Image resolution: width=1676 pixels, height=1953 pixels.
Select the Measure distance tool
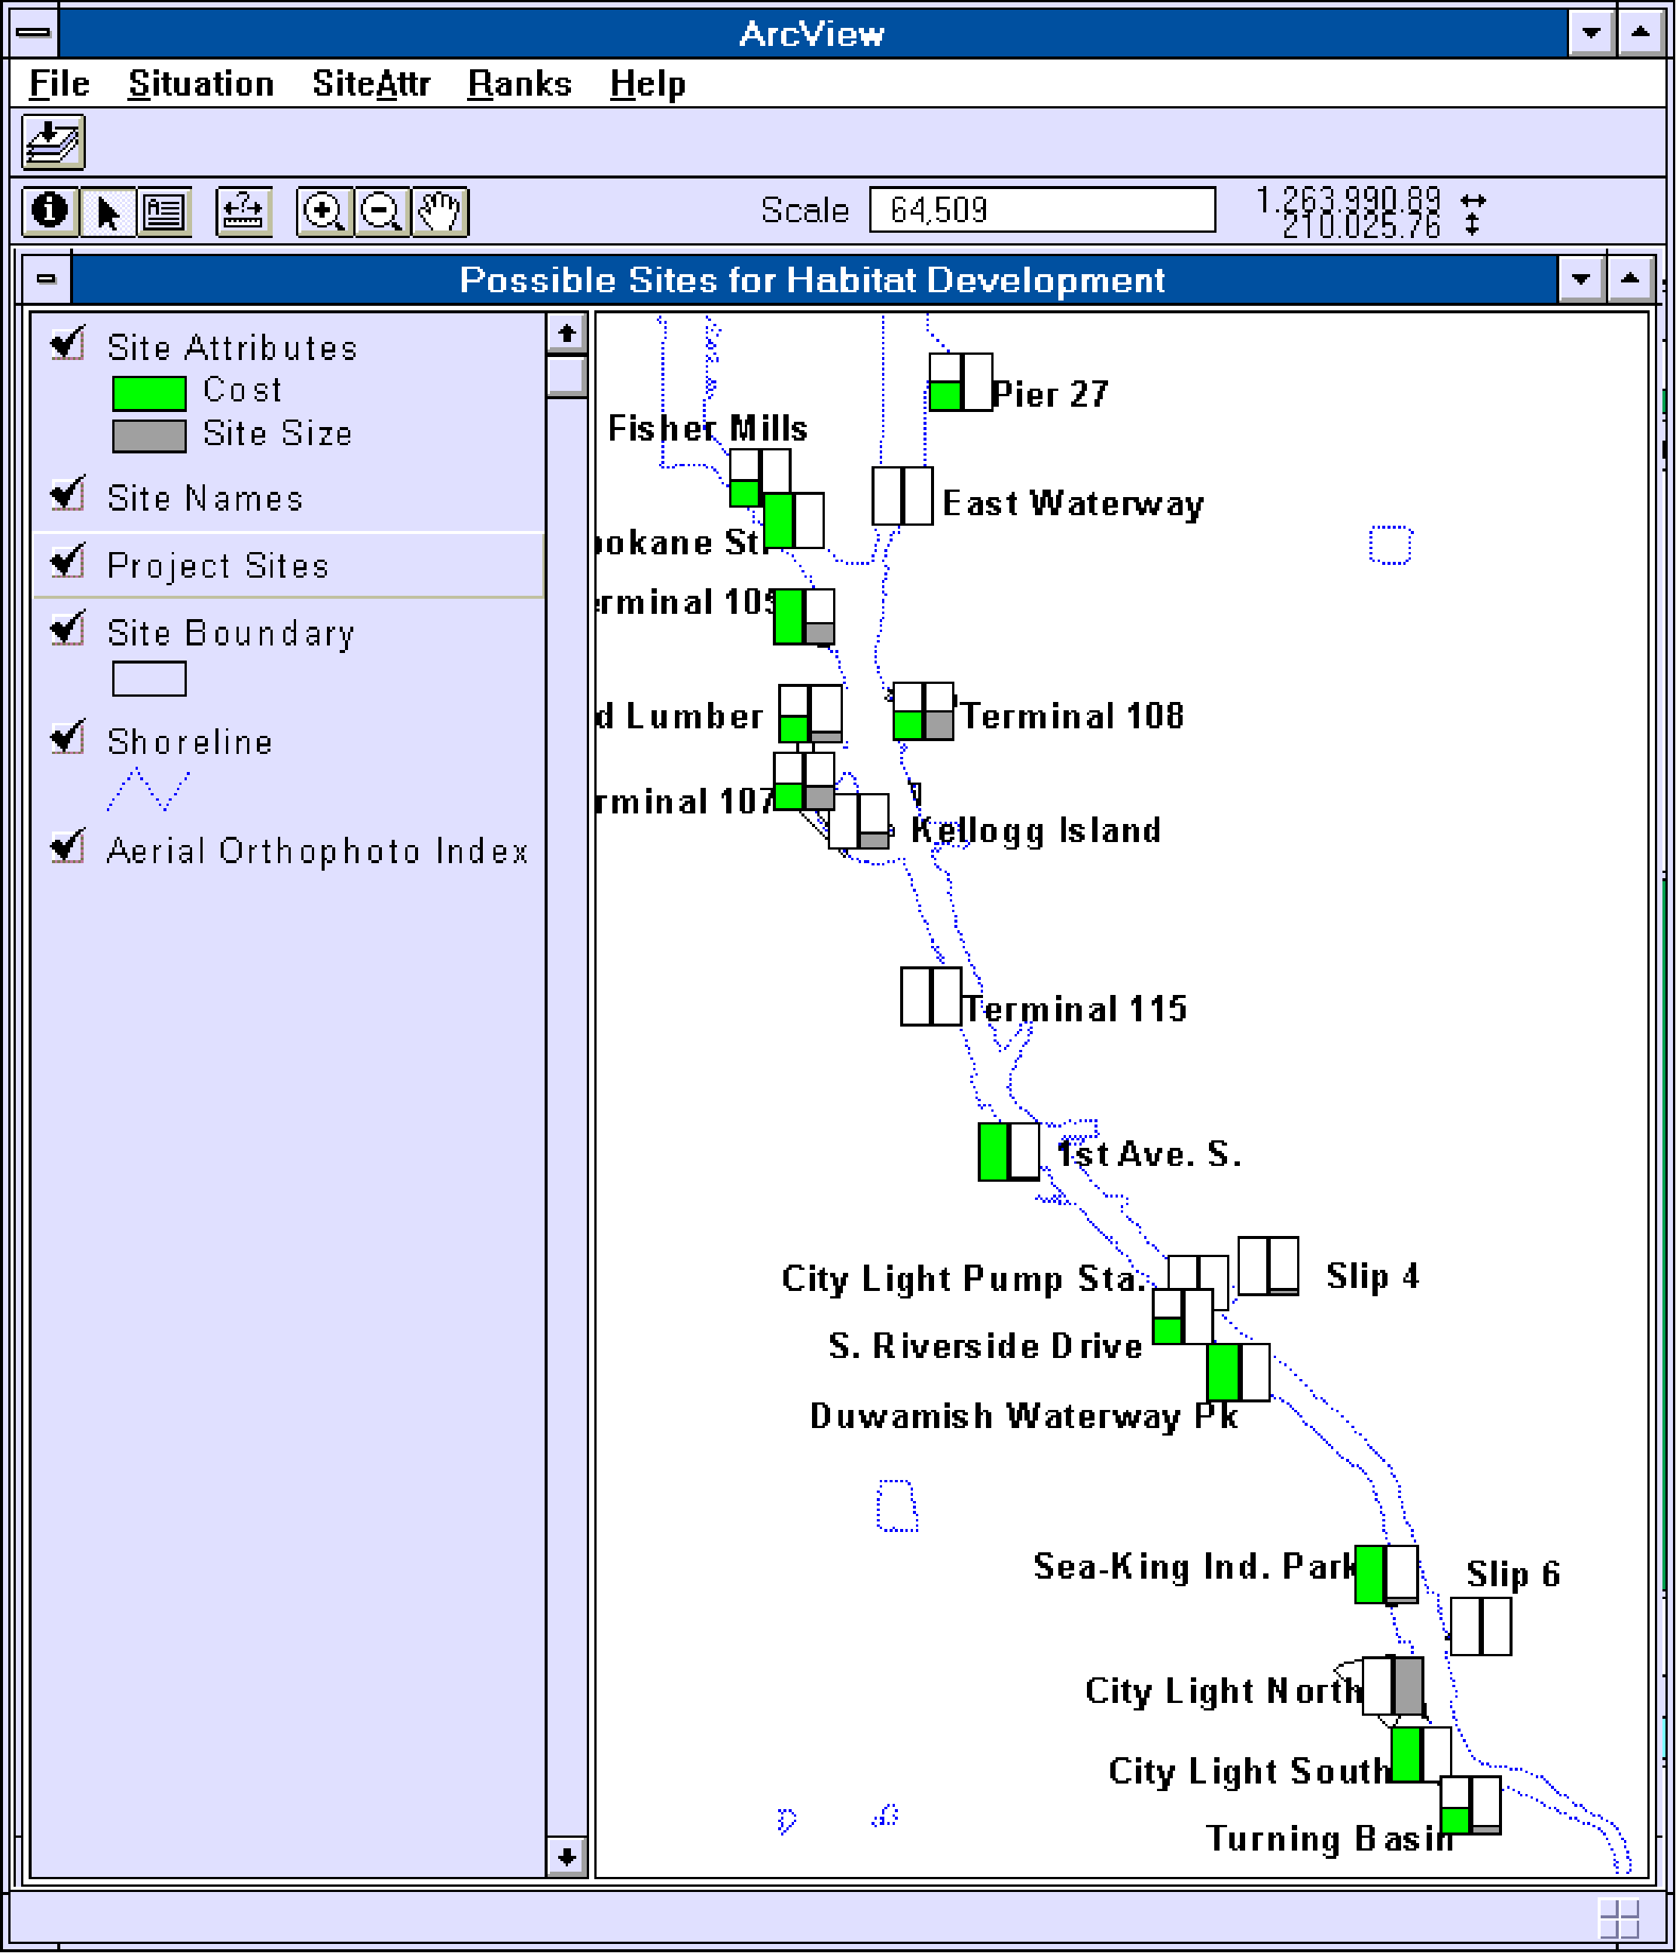click(x=243, y=211)
